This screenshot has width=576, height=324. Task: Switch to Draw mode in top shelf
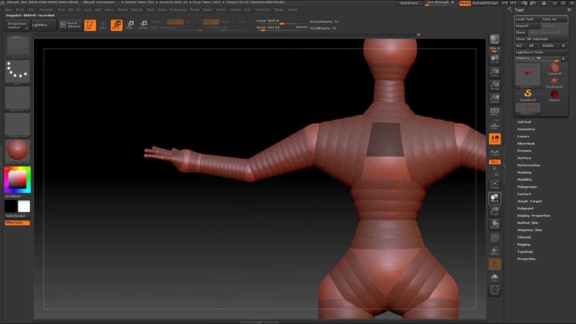103,25
